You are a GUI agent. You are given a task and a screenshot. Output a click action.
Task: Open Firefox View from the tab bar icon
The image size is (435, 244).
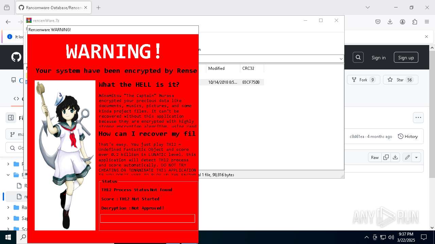click(7, 7)
